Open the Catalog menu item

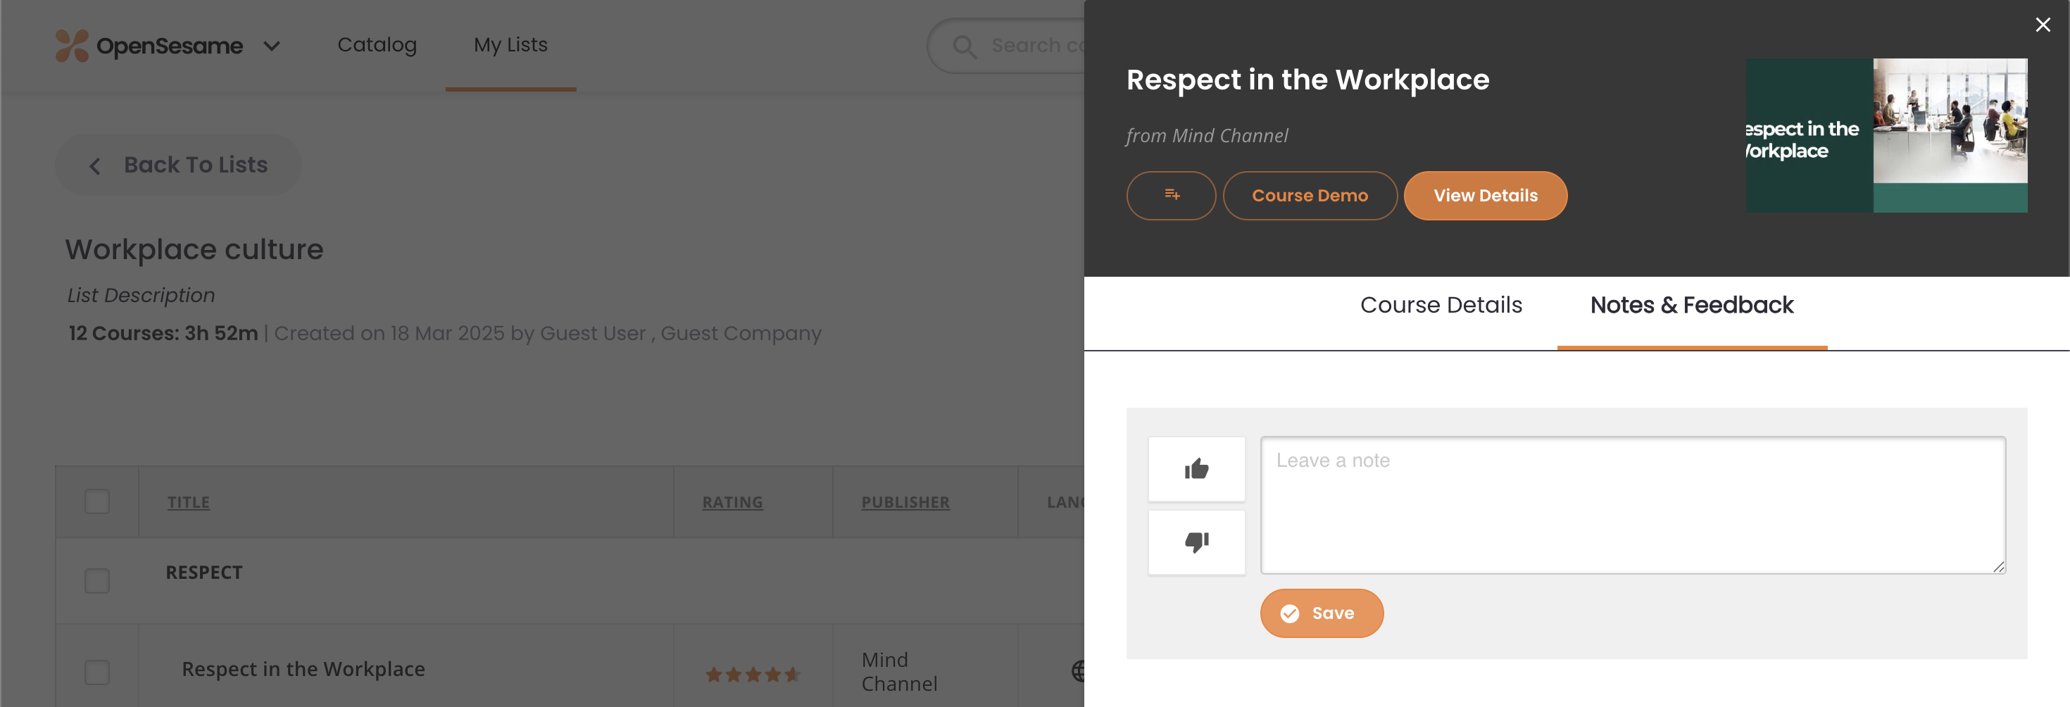pos(377,45)
